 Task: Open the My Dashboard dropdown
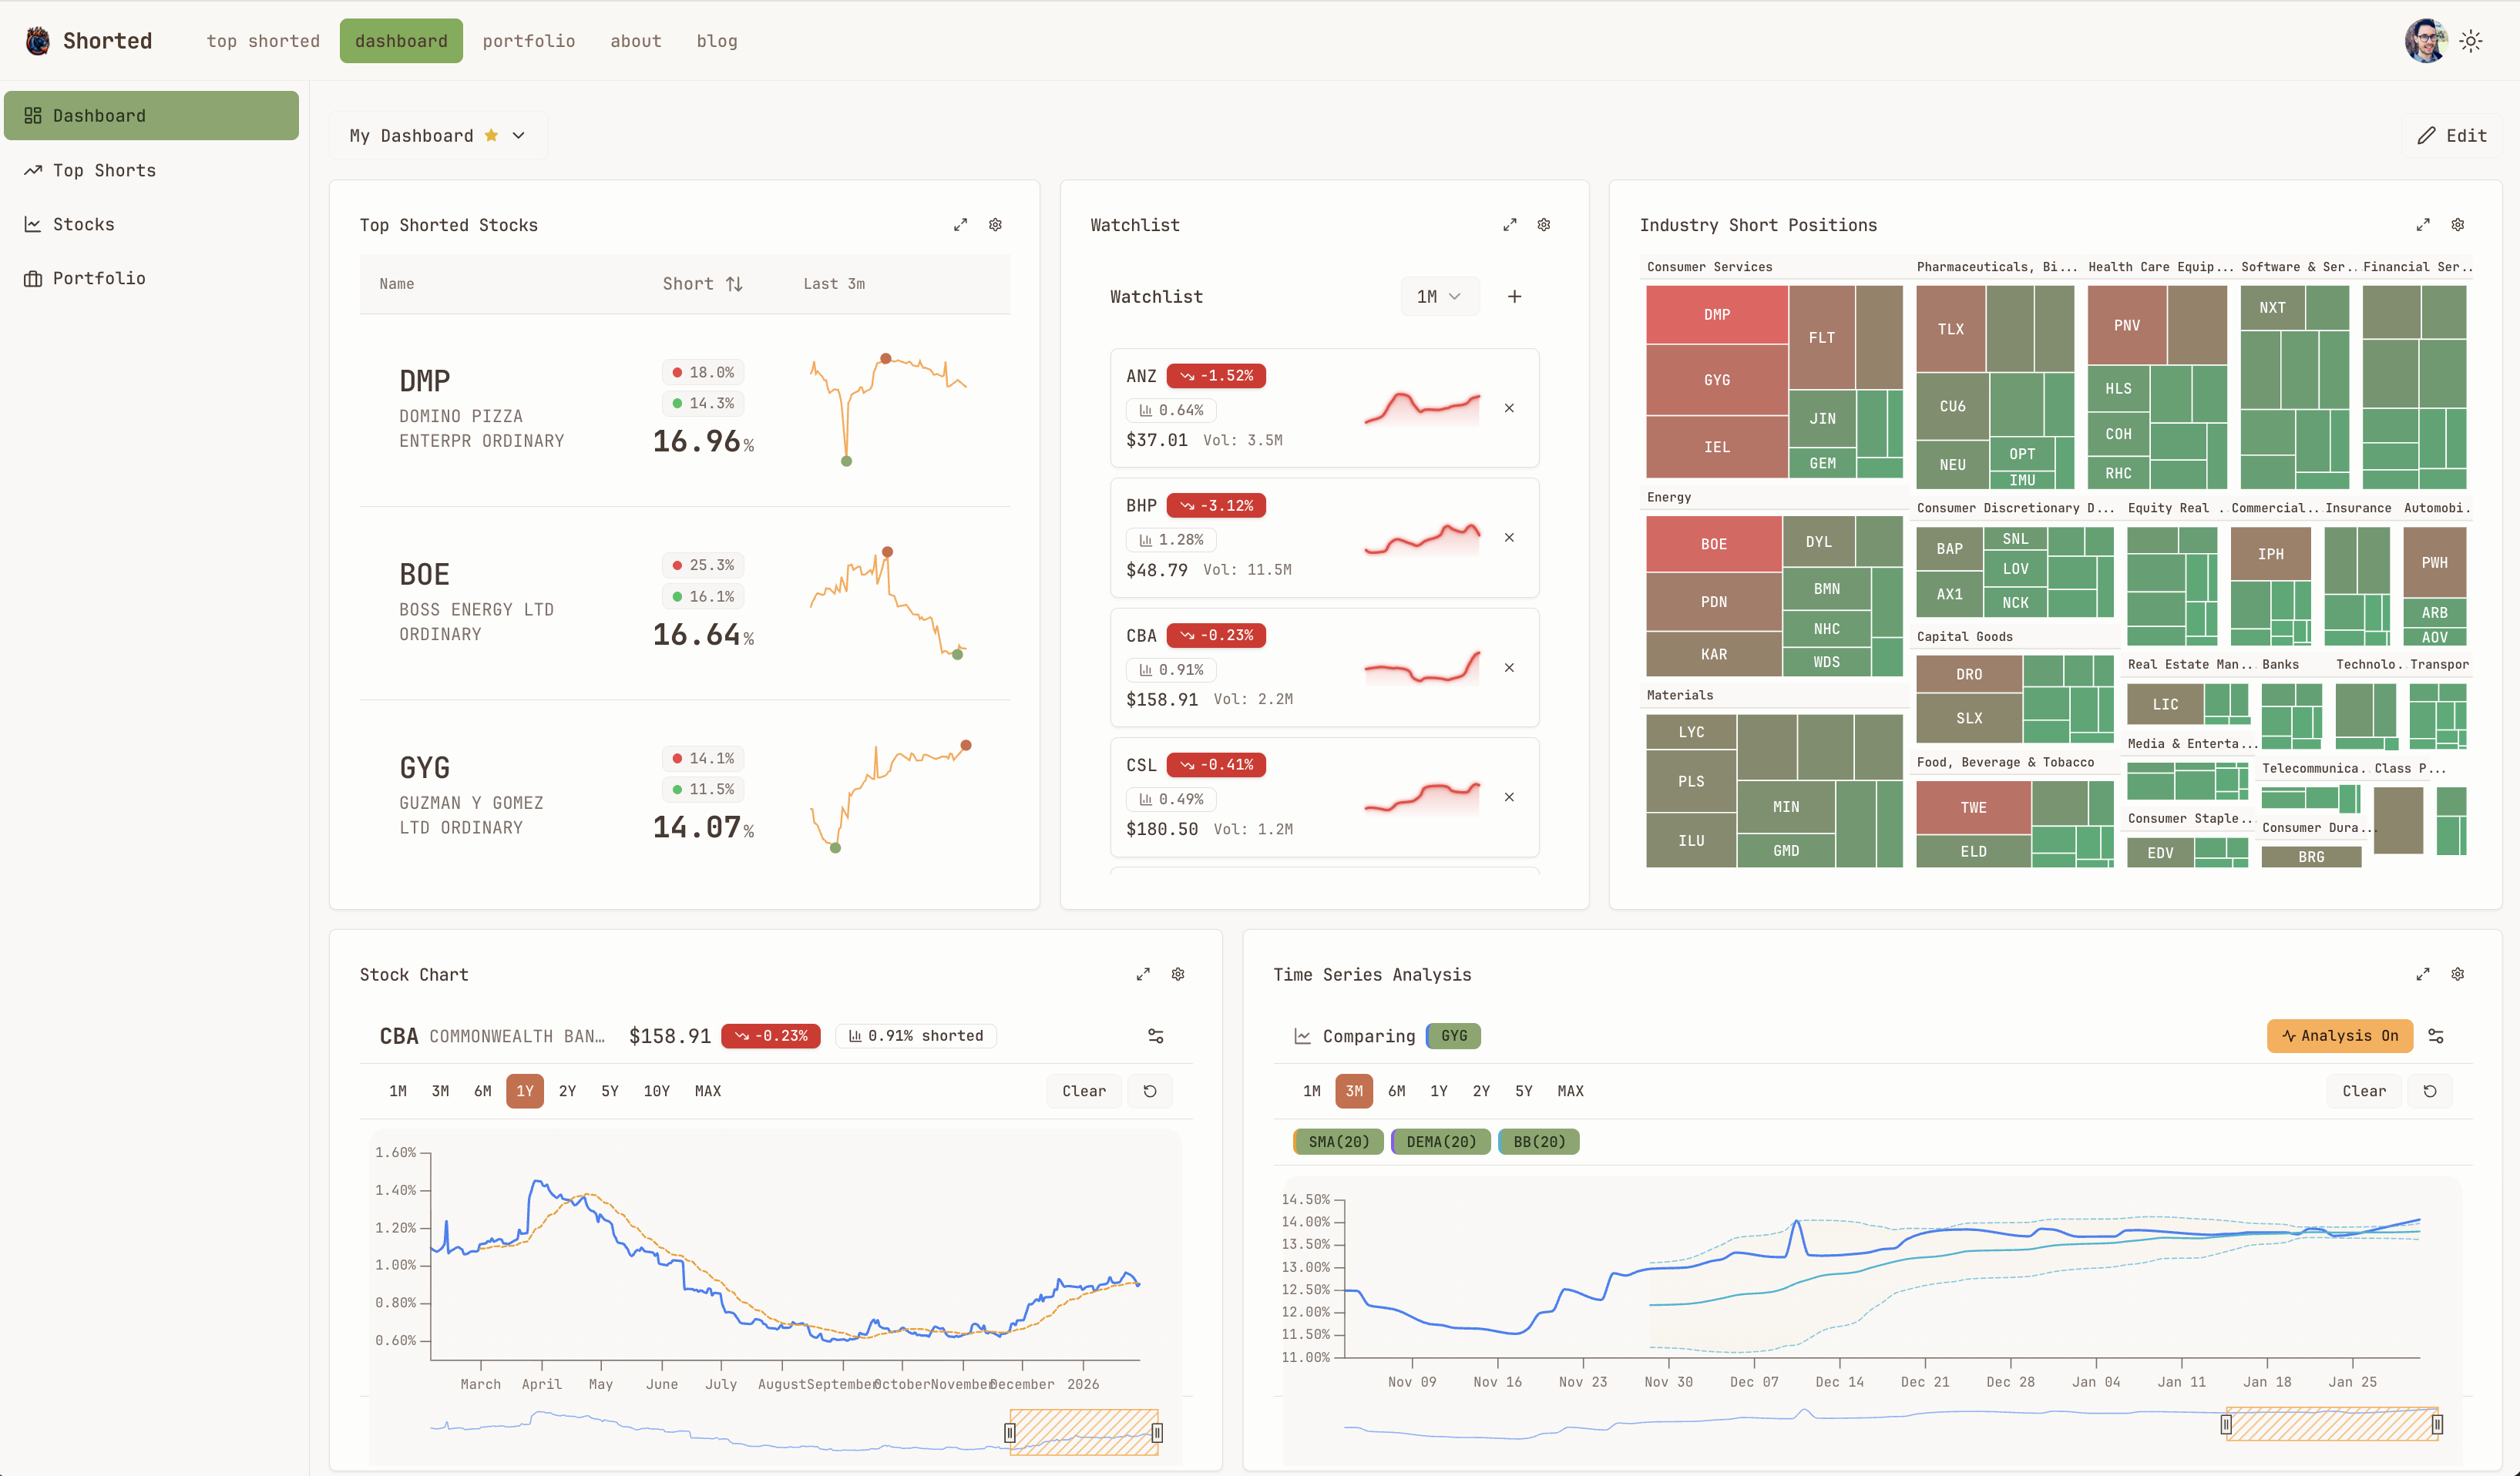click(x=437, y=136)
